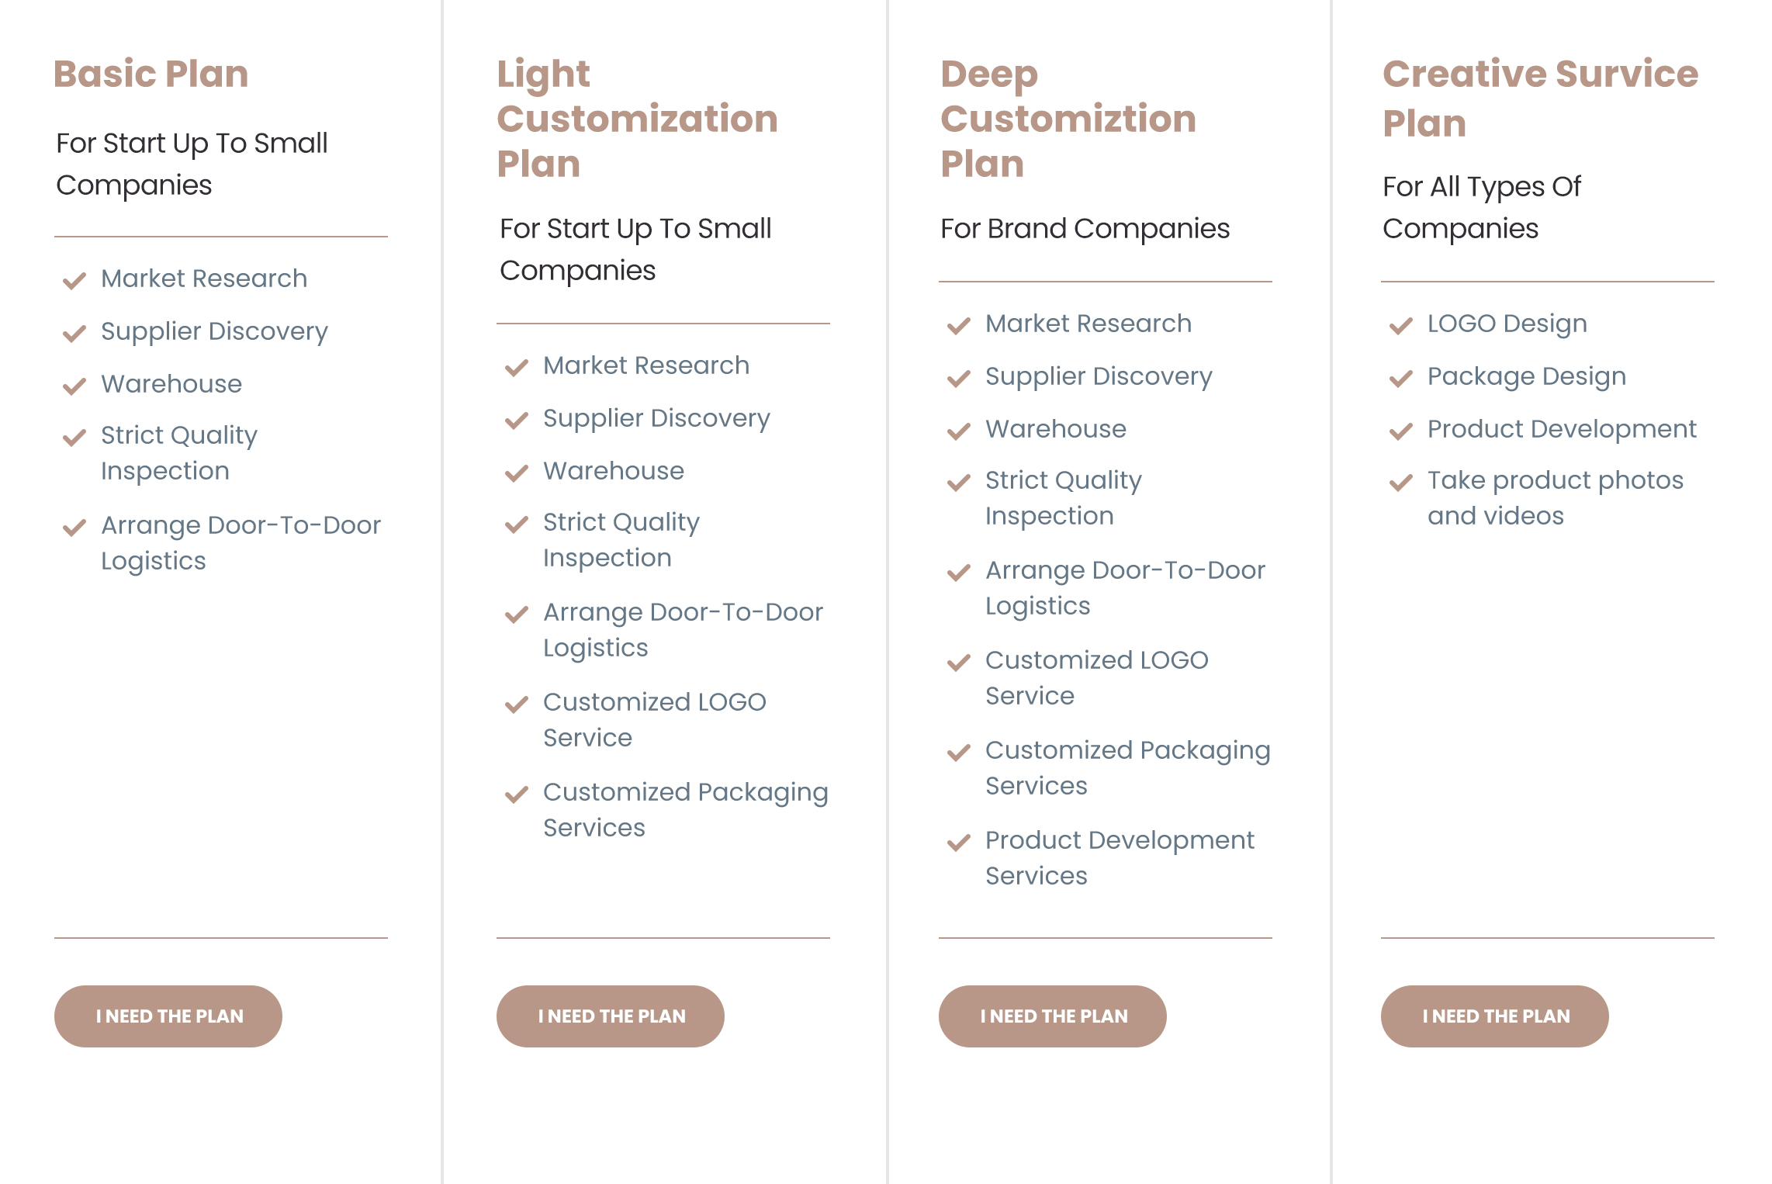This screenshot has width=1772, height=1184.
Task: Choose the Creative Service Plan's 'I Need The Plan' button
Action: [1495, 1016]
